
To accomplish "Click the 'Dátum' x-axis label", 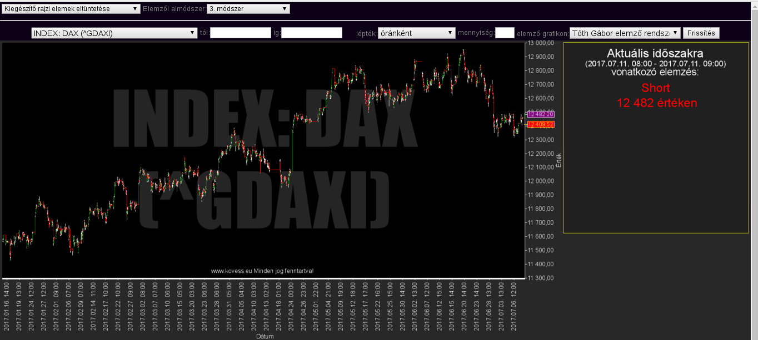I will tap(264, 336).
